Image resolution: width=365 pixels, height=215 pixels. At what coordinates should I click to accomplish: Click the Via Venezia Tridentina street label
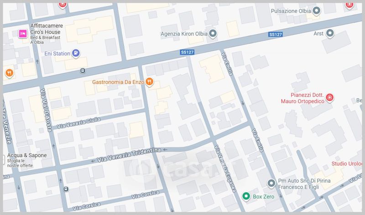coord(129,154)
